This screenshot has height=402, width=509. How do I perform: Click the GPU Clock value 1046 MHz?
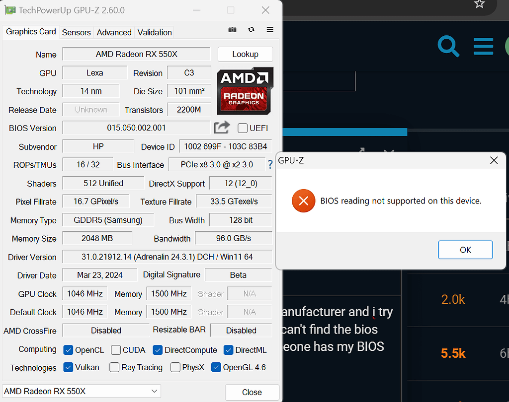pyautogui.click(x=85, y=293)
